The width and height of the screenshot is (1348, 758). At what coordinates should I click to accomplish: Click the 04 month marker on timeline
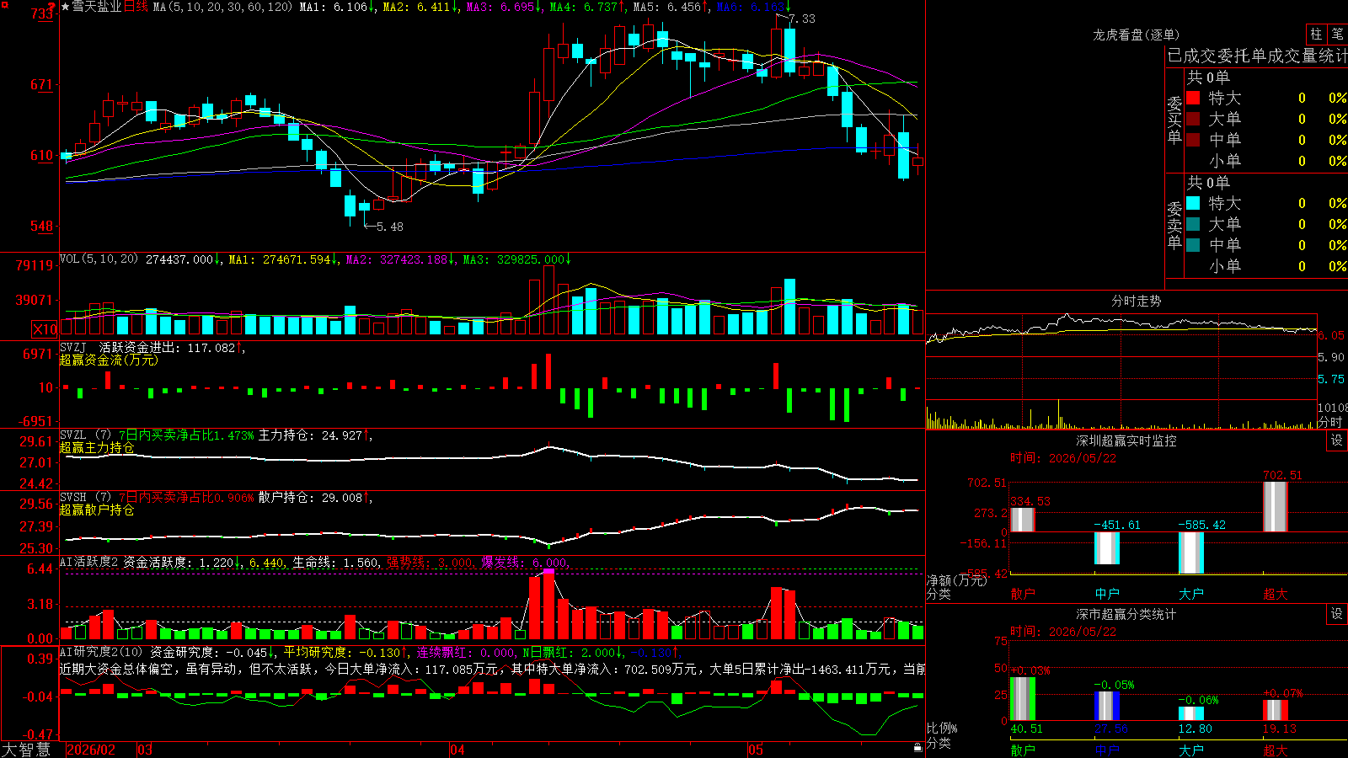(457, 750)
